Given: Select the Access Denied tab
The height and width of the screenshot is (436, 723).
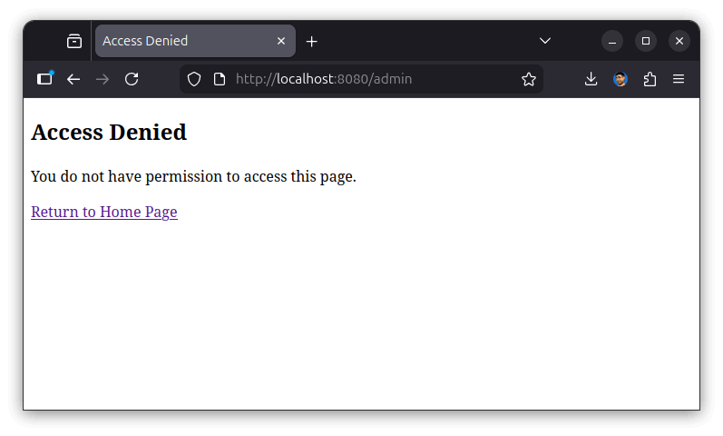Looking at the screenshot, I should coord(181,41).
